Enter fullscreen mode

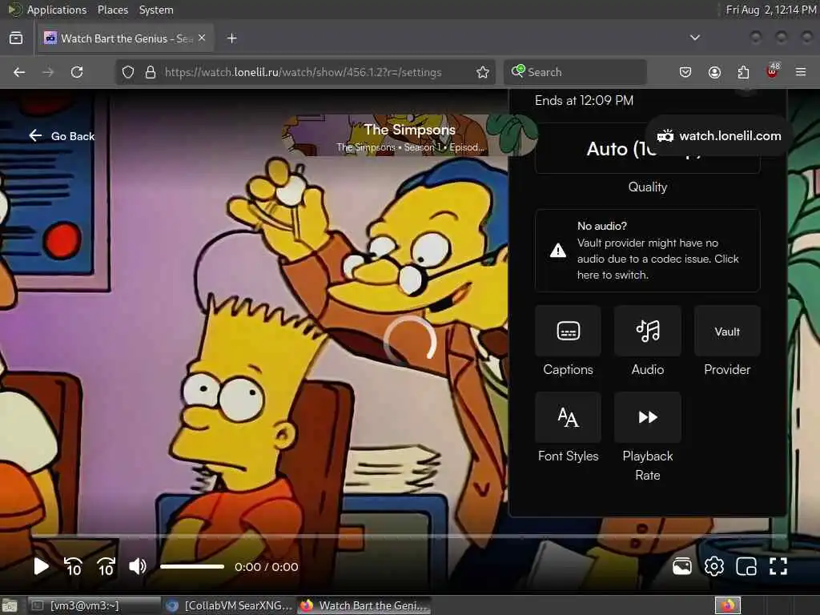pyautogui.click(x=778, y=566)
